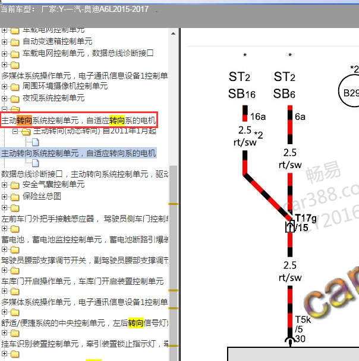Select 左前车门外把手接触感应器 entry
The height and width of the screenshot is (361, 359).
point(85,219)
